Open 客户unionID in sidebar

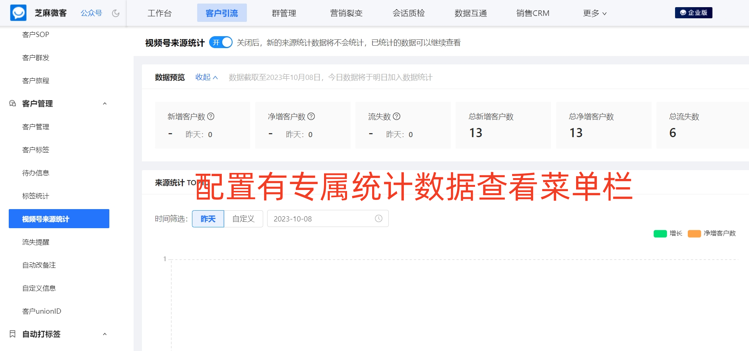[42, 311]
